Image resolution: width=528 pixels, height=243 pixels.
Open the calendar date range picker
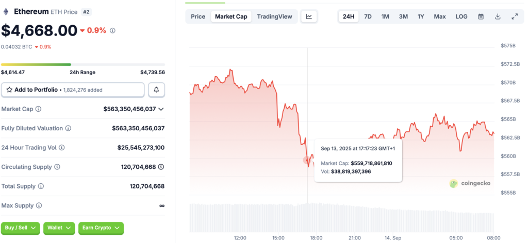coord(481,16)
